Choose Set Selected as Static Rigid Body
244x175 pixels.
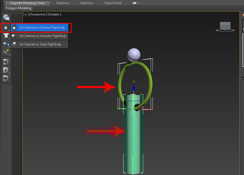39,44
